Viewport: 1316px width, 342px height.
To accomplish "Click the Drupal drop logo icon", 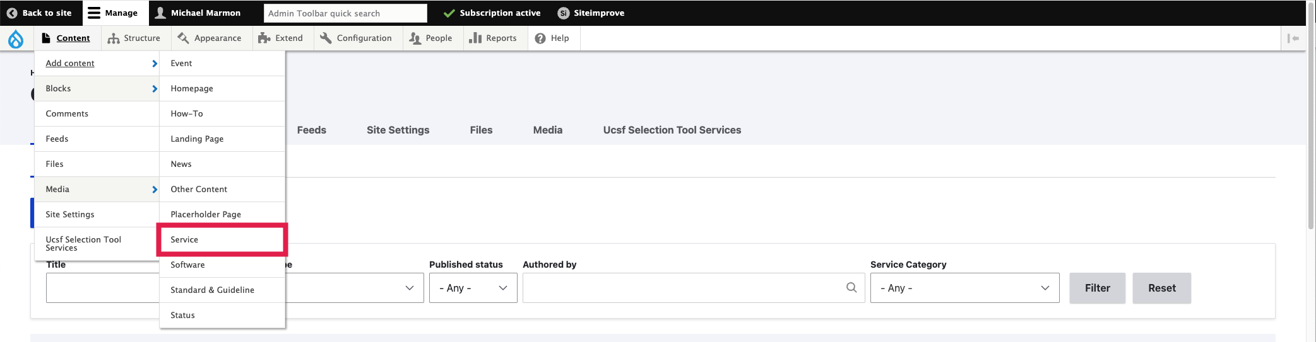I will click(16, 39).
